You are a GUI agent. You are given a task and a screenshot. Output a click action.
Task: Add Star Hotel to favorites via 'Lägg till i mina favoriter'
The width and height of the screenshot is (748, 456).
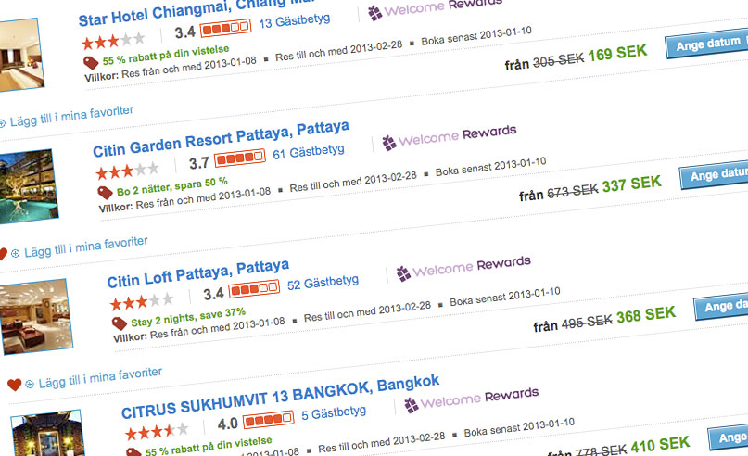click(x=71, y=116)
